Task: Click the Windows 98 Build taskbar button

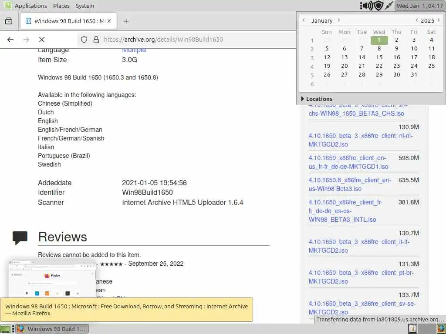Action: click(52, 329)
